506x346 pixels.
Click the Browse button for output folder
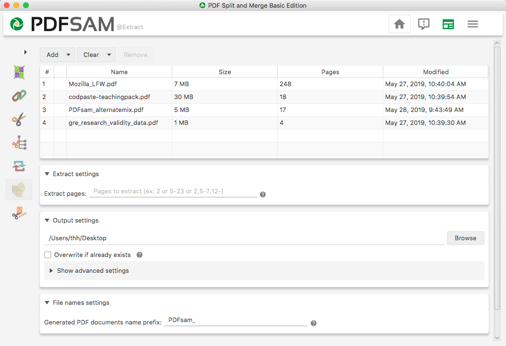465,238
